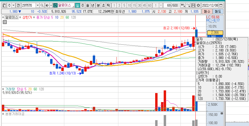
Task: Click the LC:59.68 label at chart top right
Action: 213,17
